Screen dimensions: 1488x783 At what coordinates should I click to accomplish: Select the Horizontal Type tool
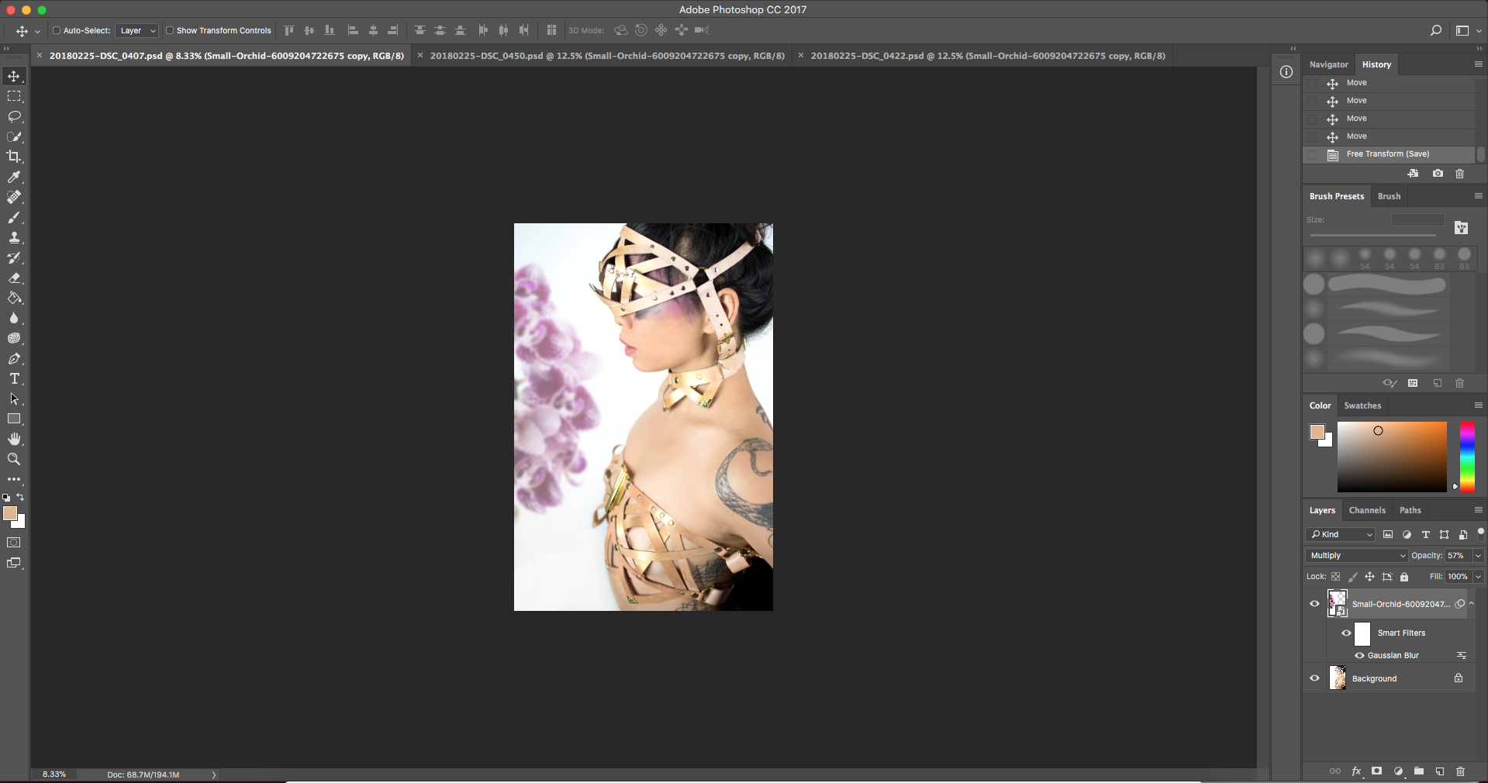(x=14, y=379)
